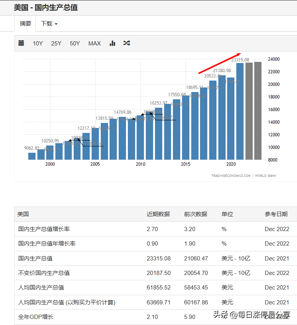This screenshot has width=297, height=325.
Task: Click value 61855.52 in table
Action: tap(158, 288)
